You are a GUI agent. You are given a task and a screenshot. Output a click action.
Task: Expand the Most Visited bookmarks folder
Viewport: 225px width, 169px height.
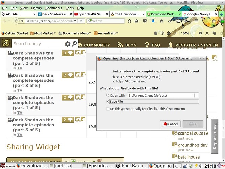tap(43, 33)
